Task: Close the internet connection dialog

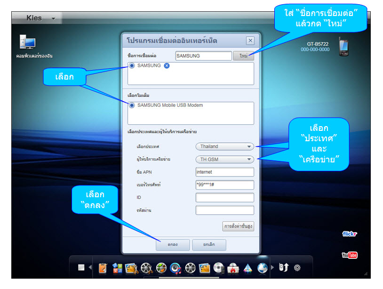Action: click(x=250, y=40)
